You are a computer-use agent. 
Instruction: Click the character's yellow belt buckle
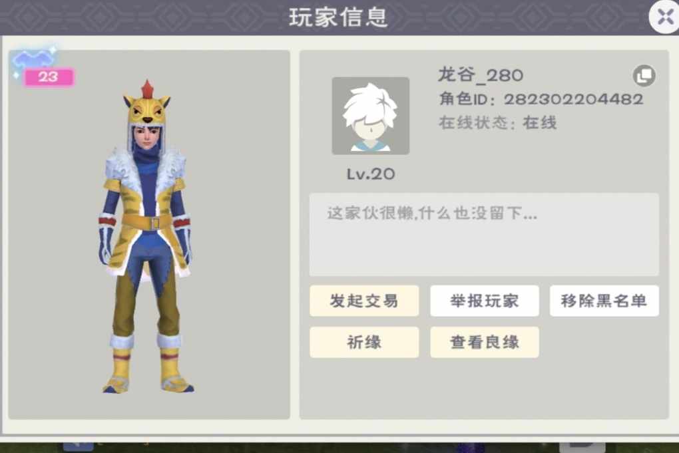click(x=154, y=223)
